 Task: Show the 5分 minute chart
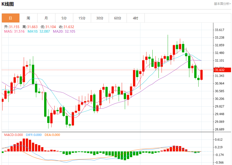click(x=64, y=18)
